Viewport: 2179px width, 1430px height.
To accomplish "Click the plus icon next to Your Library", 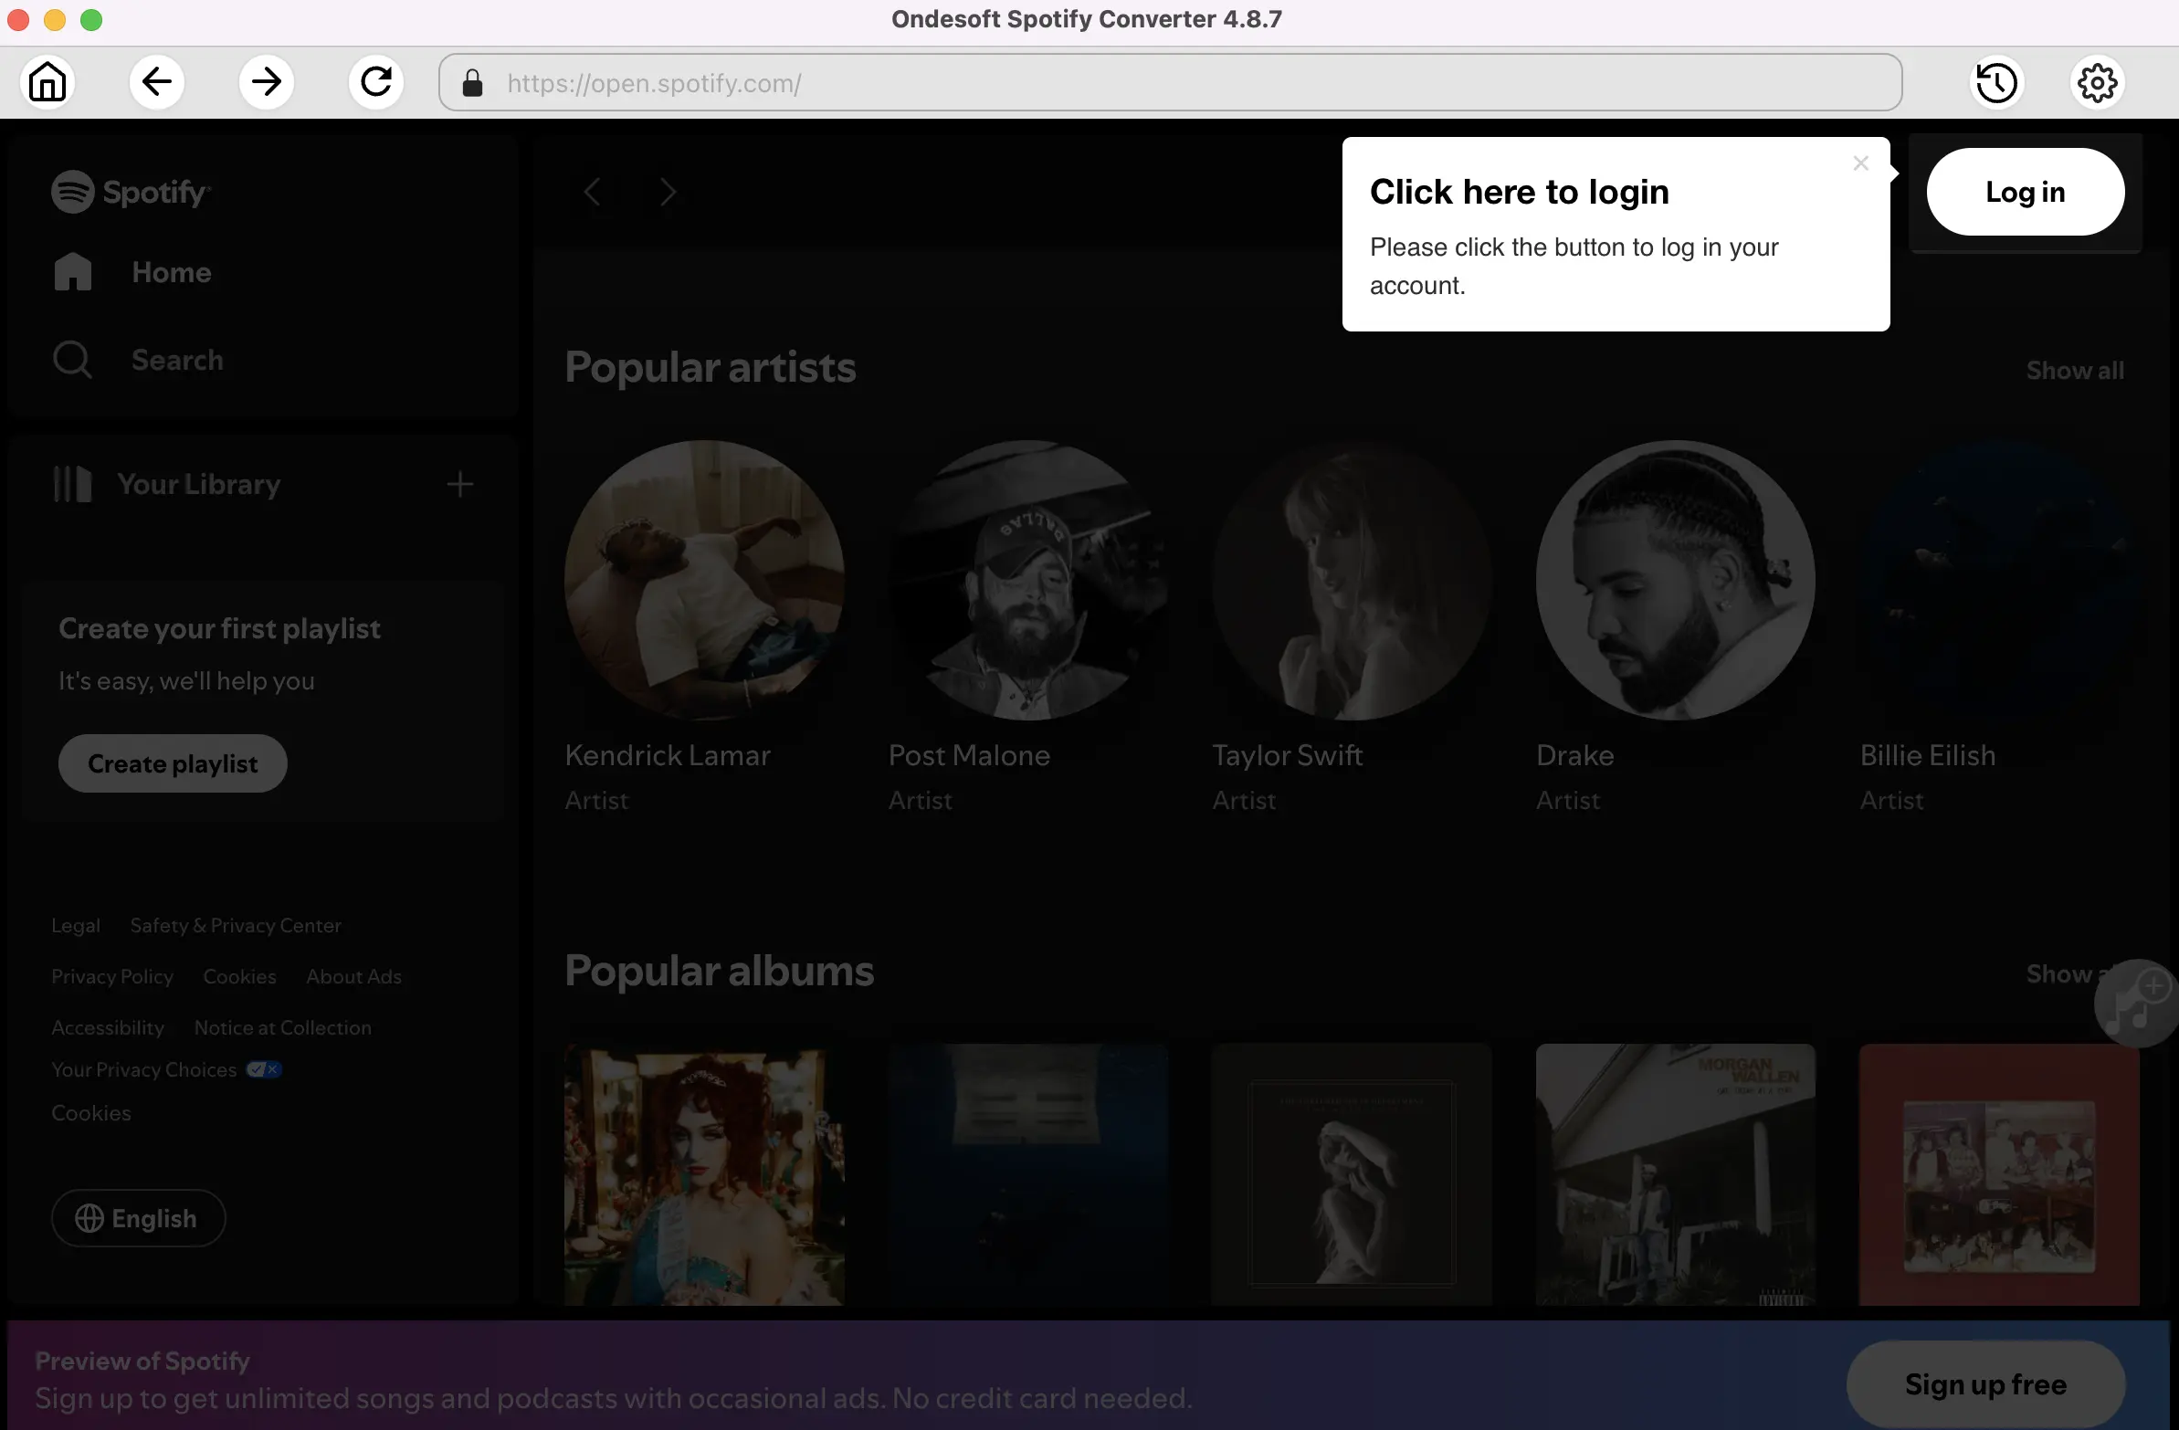I will [x=460, y=483].
